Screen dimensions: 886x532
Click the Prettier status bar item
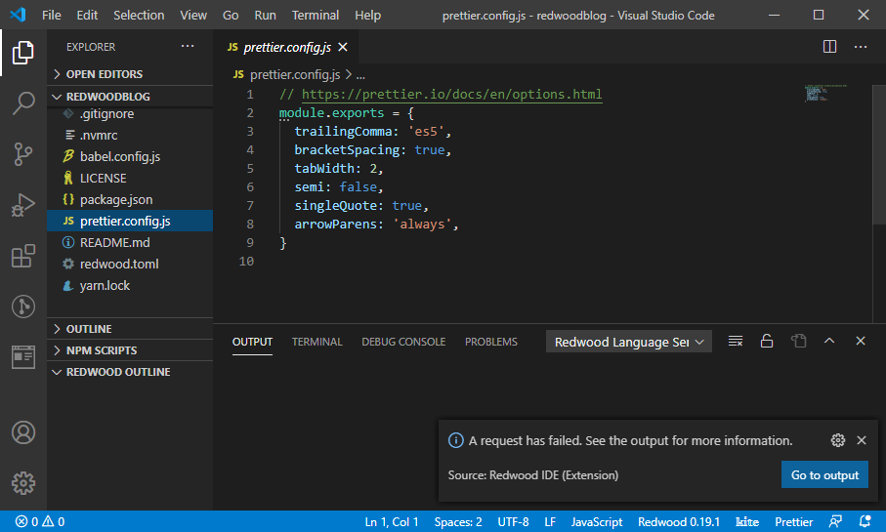pyautogui.click(x=793, y=521)
